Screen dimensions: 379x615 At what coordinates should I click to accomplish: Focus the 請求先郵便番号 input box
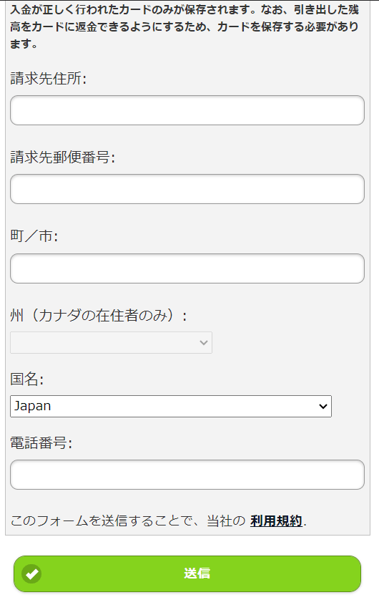coord(187,189)
